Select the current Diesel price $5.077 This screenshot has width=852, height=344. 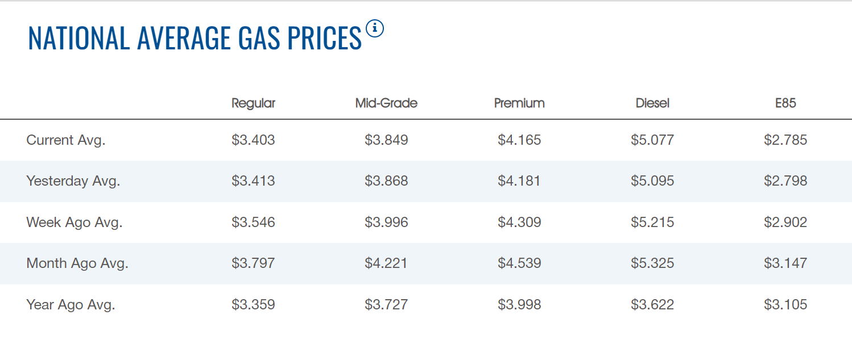pos(652,140)
